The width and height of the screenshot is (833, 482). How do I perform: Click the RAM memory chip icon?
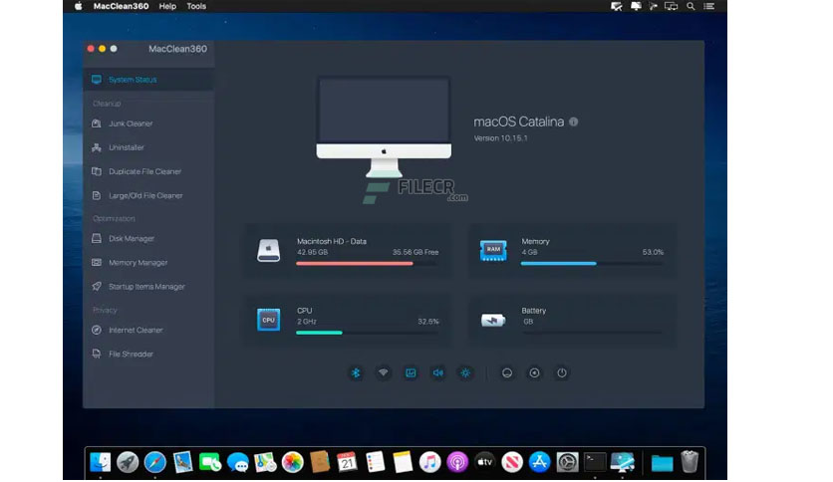493,250
